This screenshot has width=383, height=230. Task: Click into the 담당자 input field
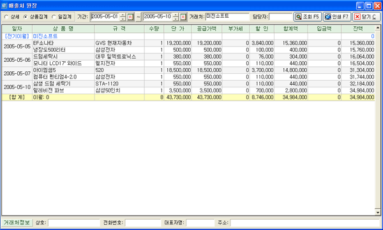click(280, 17)
